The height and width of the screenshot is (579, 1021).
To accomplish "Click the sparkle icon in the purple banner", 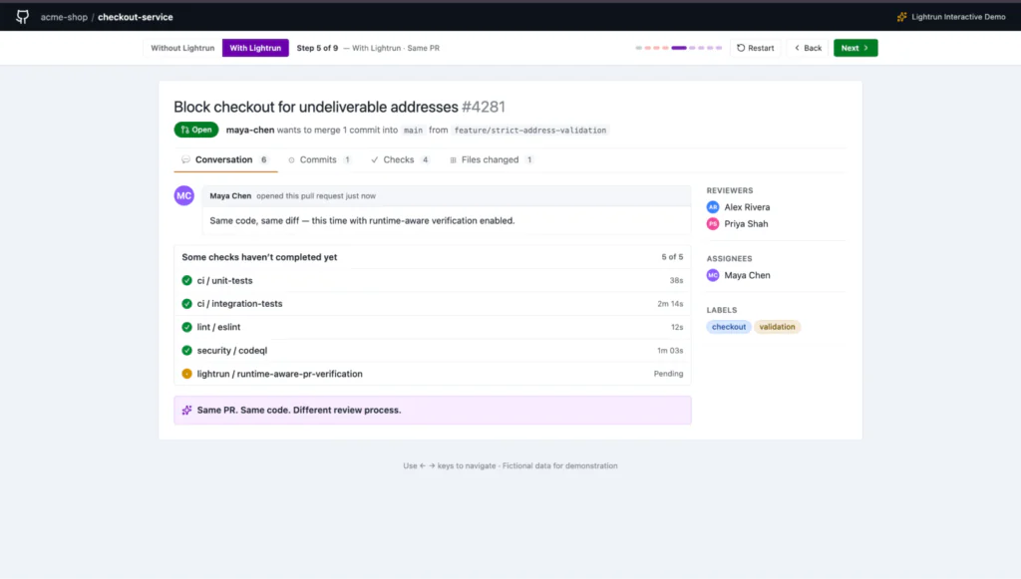I will (x=186, y=410).
